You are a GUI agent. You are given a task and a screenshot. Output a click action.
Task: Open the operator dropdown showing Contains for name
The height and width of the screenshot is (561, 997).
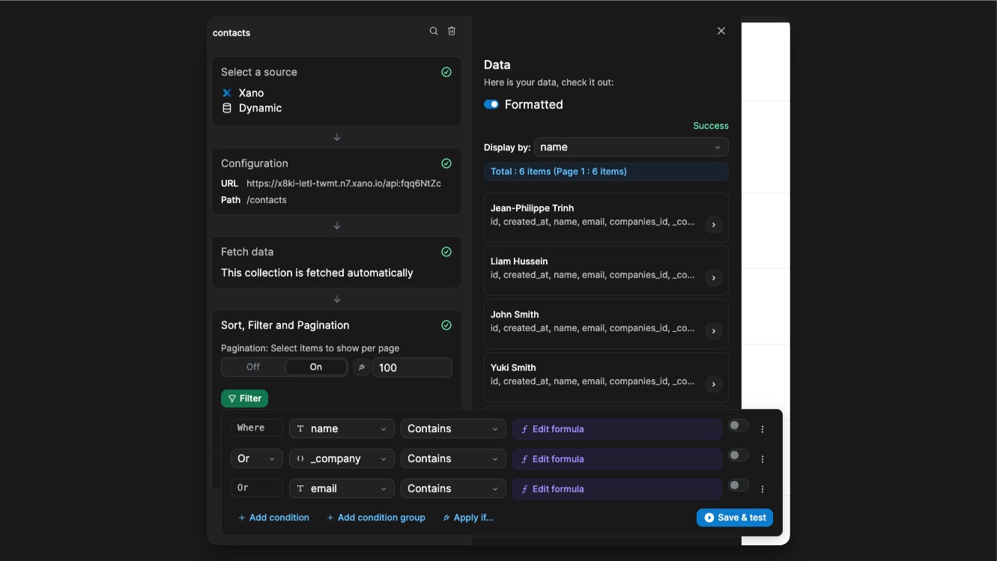click(x=452, y=428)
